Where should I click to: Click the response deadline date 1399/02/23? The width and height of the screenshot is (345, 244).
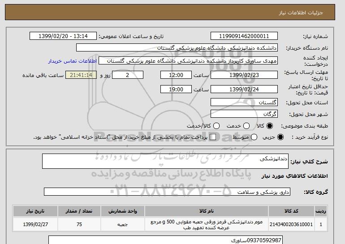(x=244, y=75)
